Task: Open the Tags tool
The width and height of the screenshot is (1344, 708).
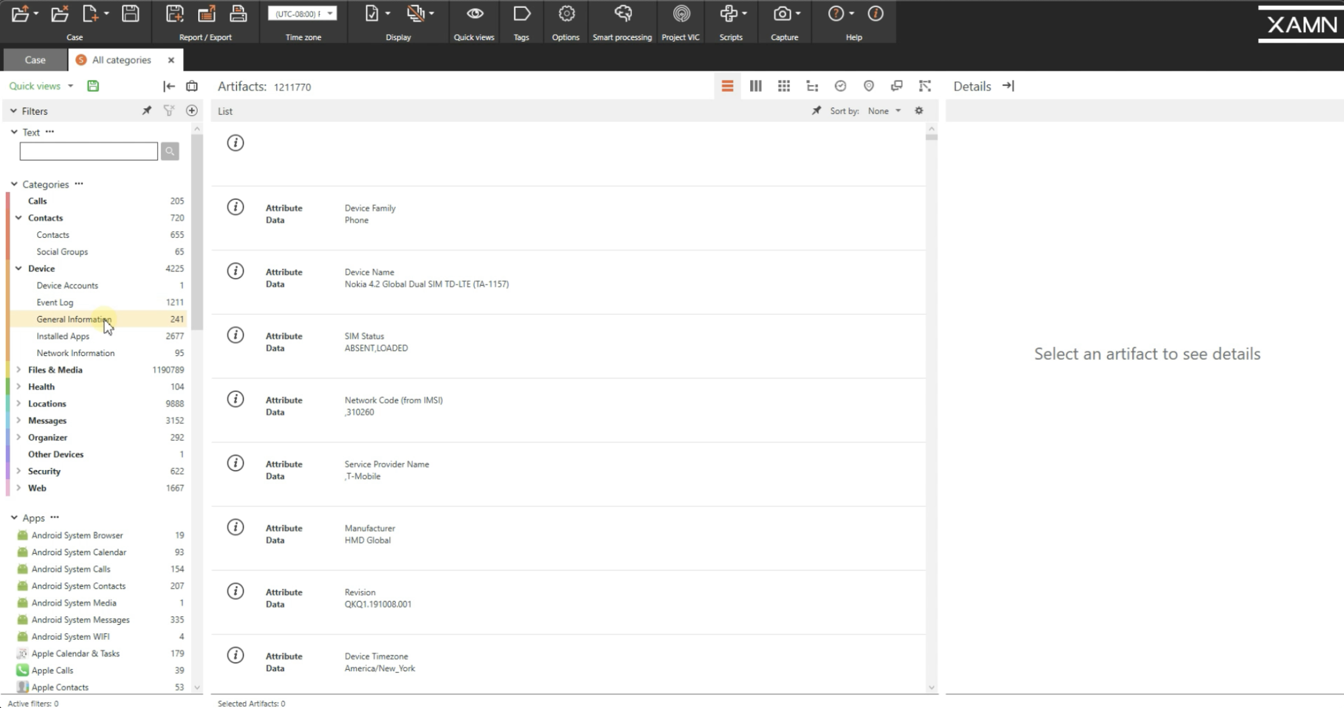Action: pos(521,14)
